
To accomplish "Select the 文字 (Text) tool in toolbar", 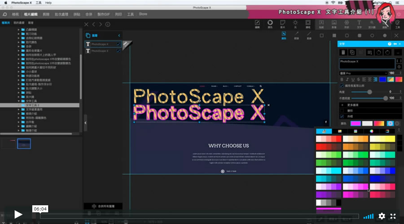I will point(359,24).
